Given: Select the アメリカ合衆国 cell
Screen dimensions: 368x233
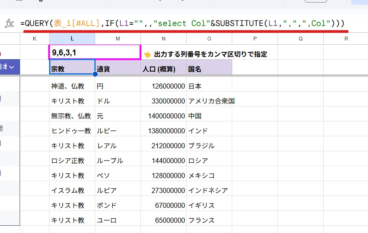Looking at the screenshot, I should [209, 99].
